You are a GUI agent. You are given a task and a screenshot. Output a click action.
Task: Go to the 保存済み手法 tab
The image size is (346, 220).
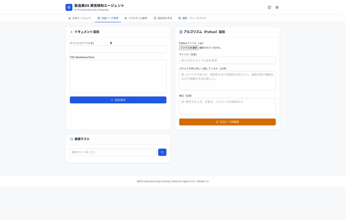point(163,18)
